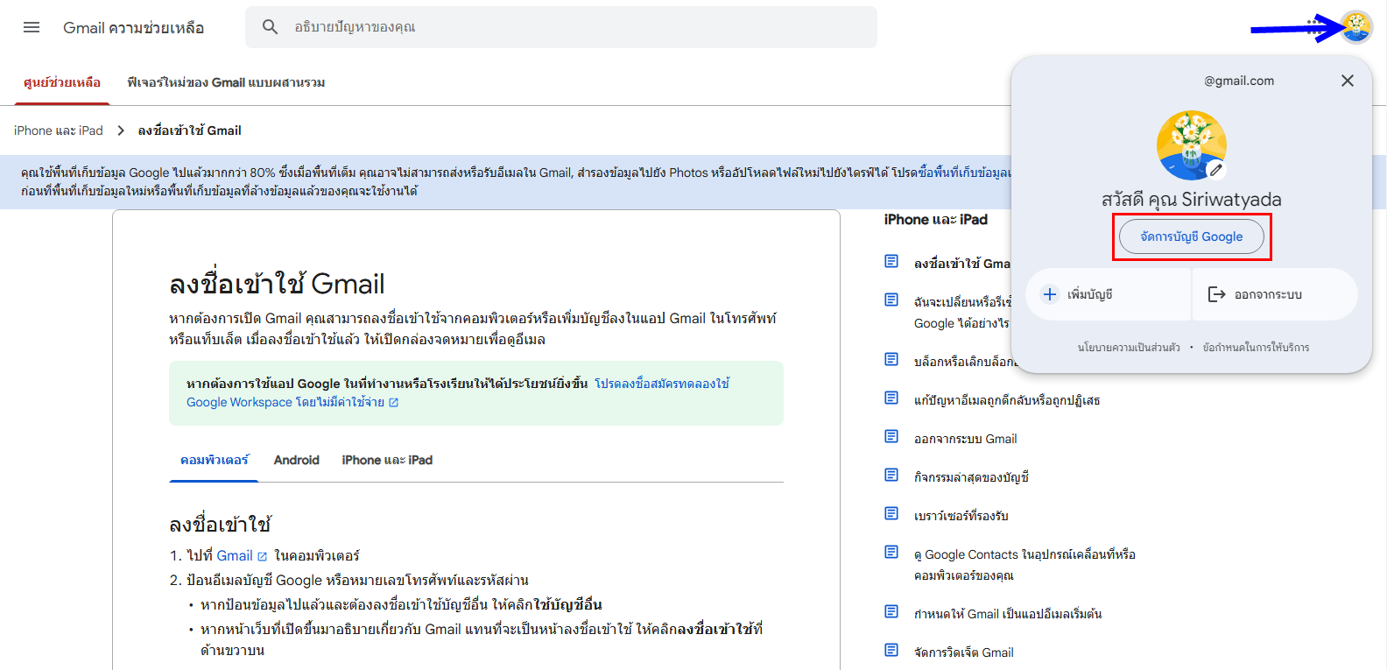
Task: Click the storage warning banner text
Action: tap(517, 182)
